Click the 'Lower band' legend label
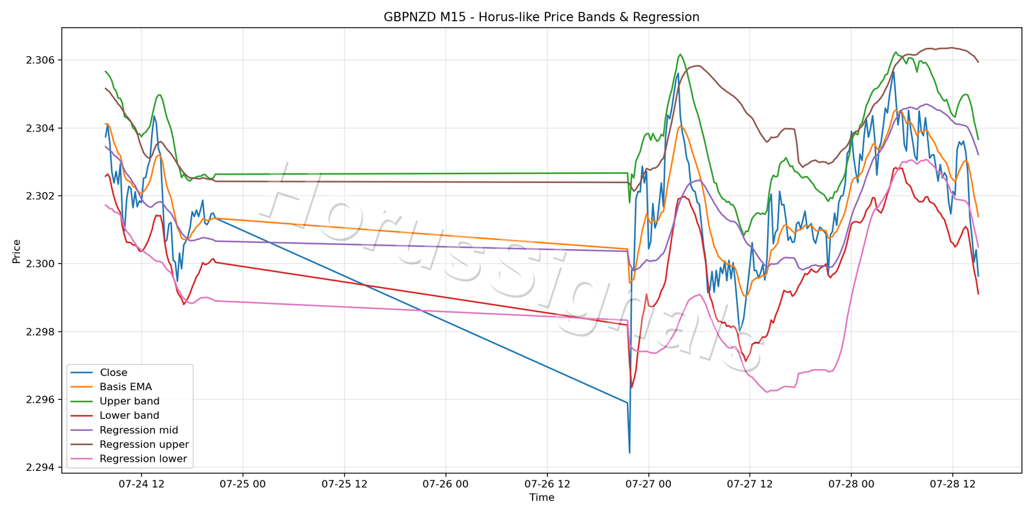 coord(129,416)
